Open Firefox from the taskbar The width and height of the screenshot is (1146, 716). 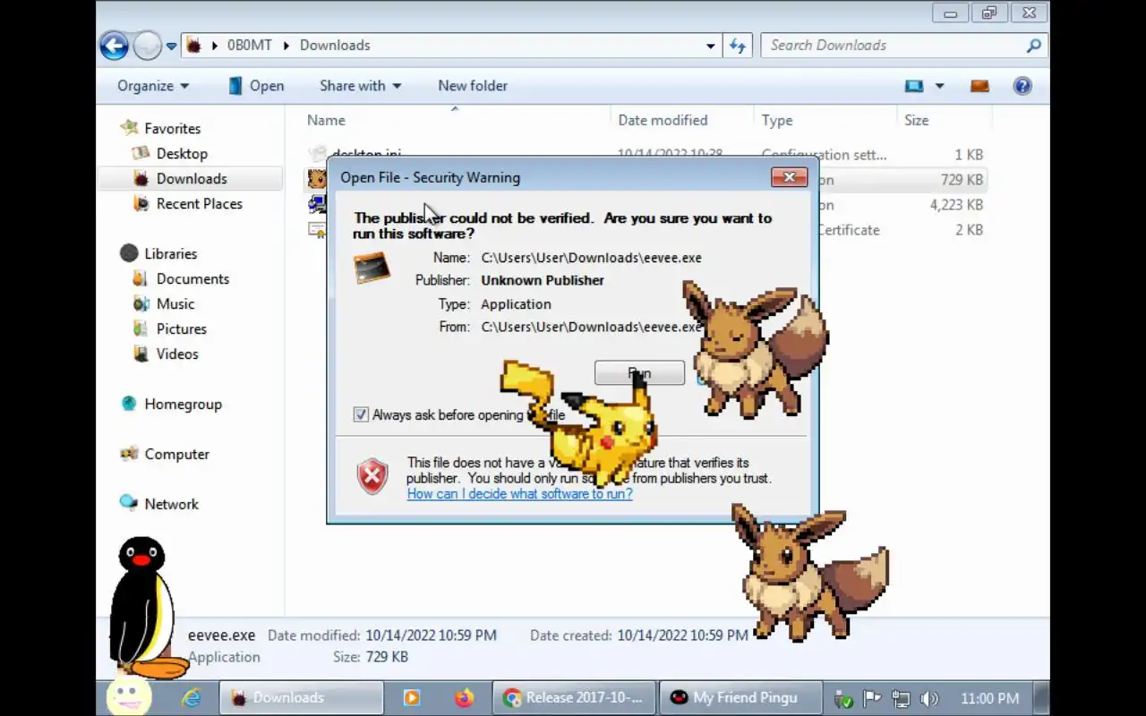[464, 698]
